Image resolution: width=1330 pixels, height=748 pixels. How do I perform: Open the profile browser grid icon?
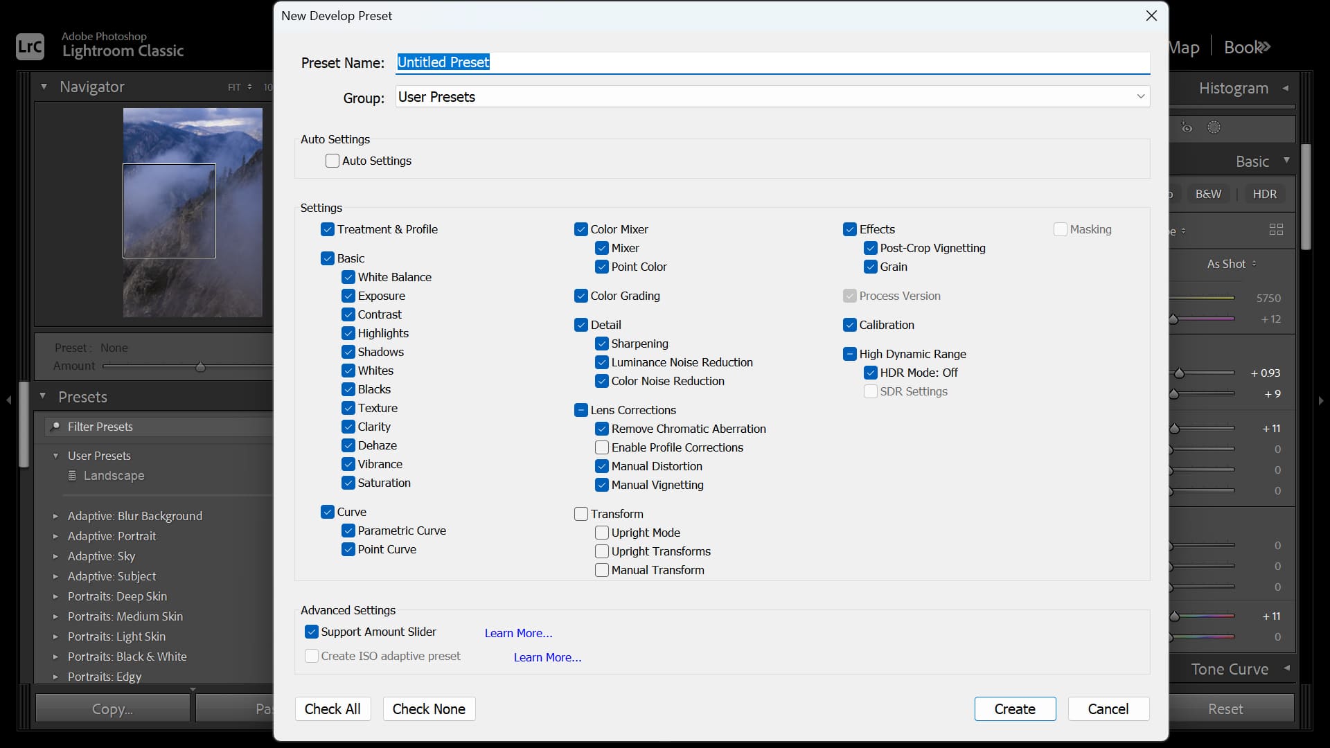coord(1276,229)
